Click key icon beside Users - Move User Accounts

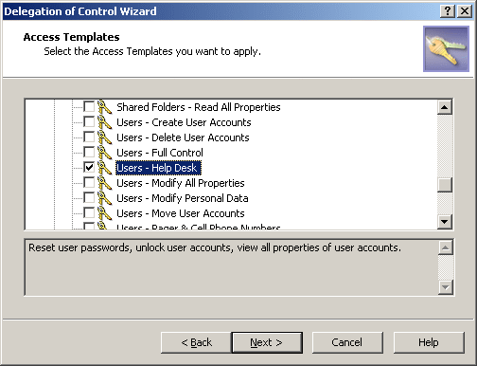click(104, 213)
